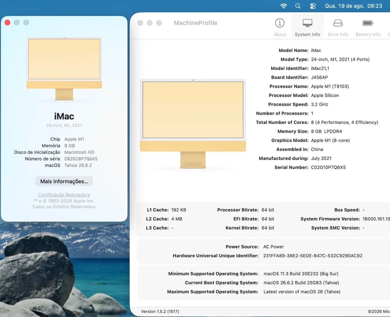This screenshot has height=317, width=390.
Task: Open the Battery Info icon
Action: [368, 23]
